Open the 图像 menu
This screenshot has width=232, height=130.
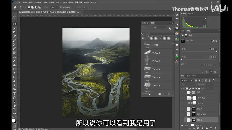[x=32, y=2]
